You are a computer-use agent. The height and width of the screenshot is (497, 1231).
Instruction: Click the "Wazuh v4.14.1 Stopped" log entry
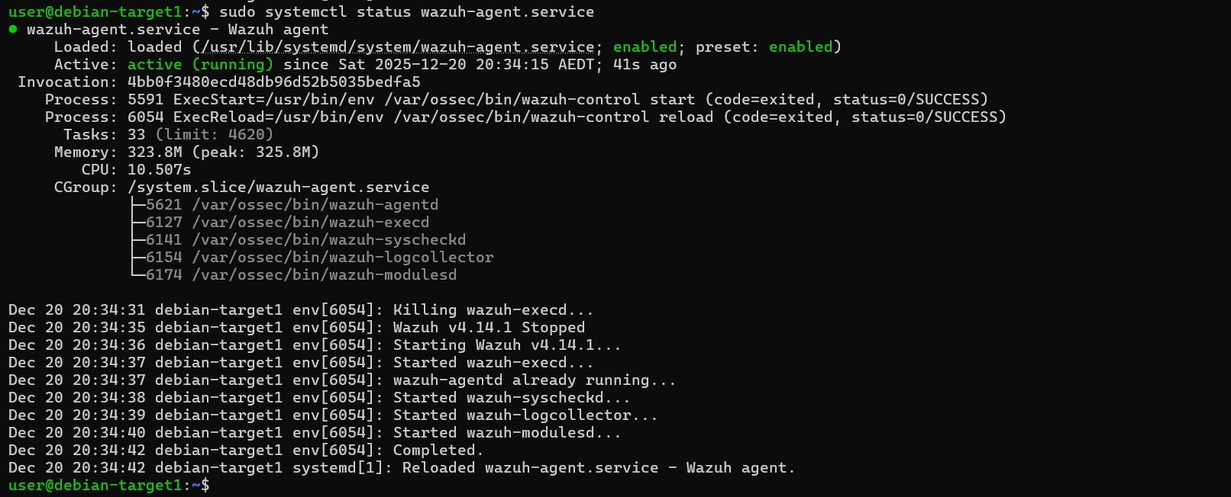coord(489,328)
